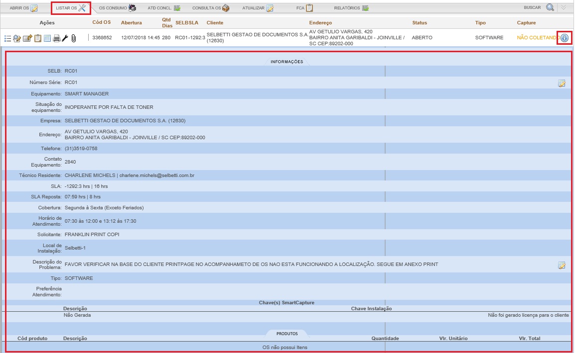Click INOPERANTE POR FALTA DE TONER
Image resolution: width=575 pixels, height=353 pixels.
[109, 107]
